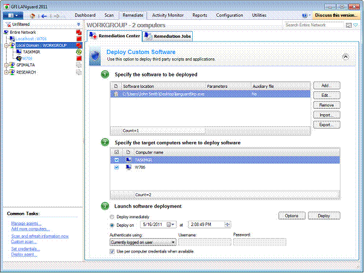The height and width of the screenshot is (273, 364).
Task: Open the Configuration tab
Action: click(x=230, y=15)
